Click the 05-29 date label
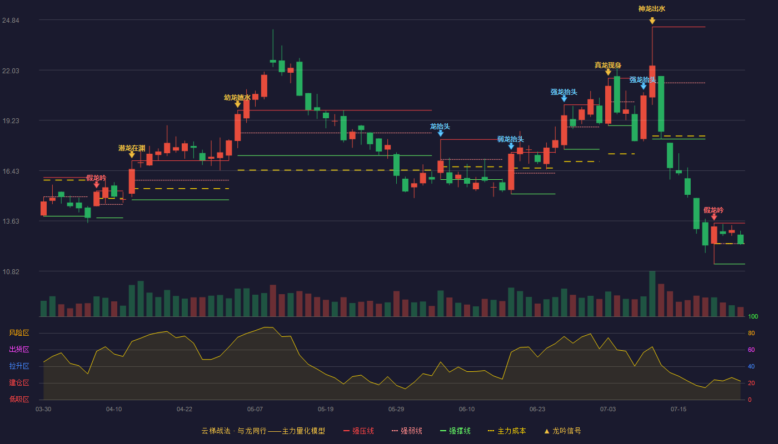The image size is (778, 444). click(x=396, y=409)
